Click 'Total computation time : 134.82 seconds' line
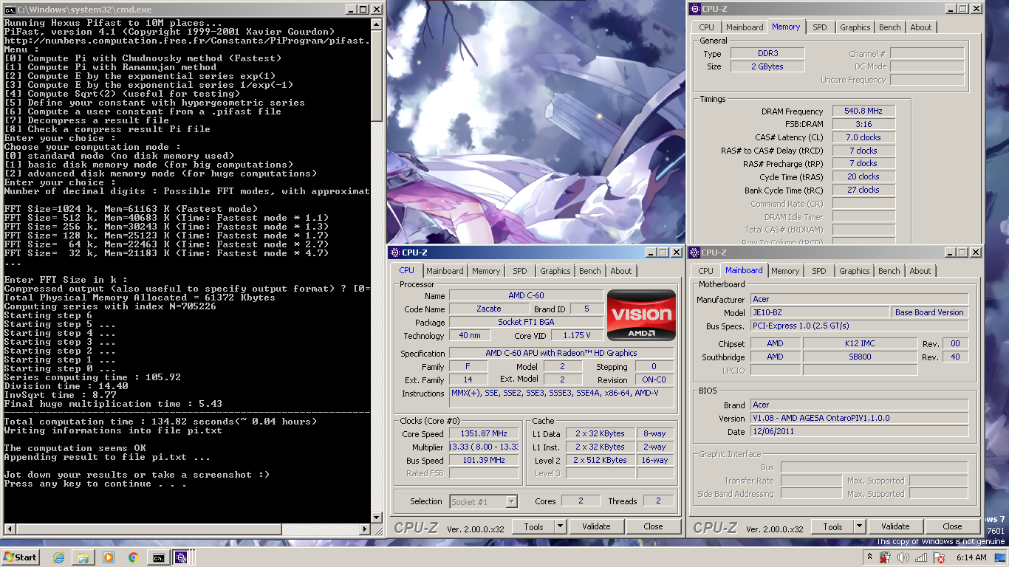The width and height of the screenshot is (1009, 567). tap(160, 422)
